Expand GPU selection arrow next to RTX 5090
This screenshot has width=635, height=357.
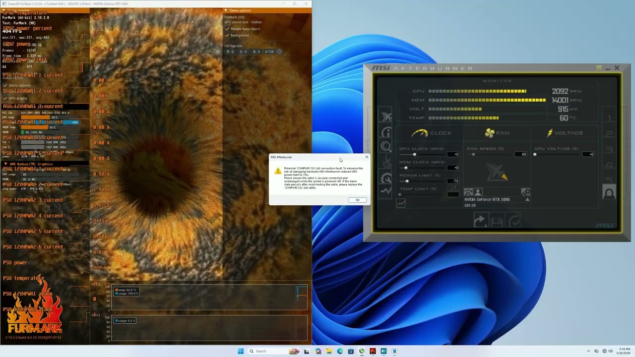(527, 199)
